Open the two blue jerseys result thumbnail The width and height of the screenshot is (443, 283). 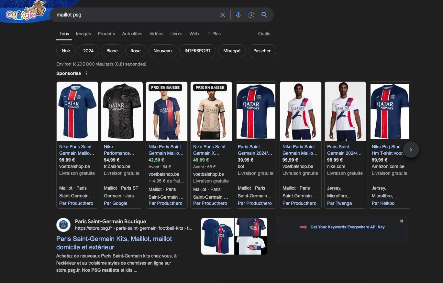pyautogui.click(x=217, y=236)
